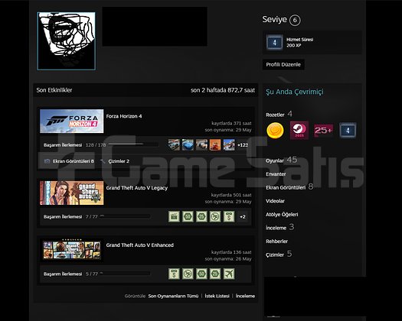Open the Forza Horizon 4 game banner
The height and width of the screenshot is (321, 402).
pyautogui.click(x=72, y=122)
